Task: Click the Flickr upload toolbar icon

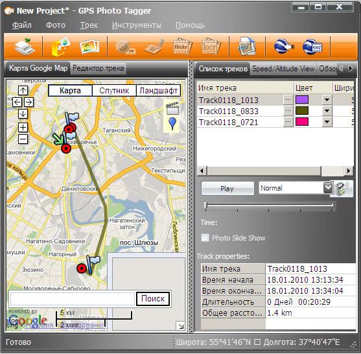Action: (x=182, y=47)
